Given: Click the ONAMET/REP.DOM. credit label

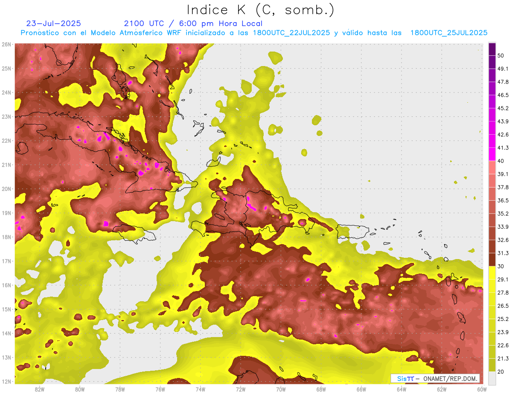Looking at the screenshot, I should [450, 378].
